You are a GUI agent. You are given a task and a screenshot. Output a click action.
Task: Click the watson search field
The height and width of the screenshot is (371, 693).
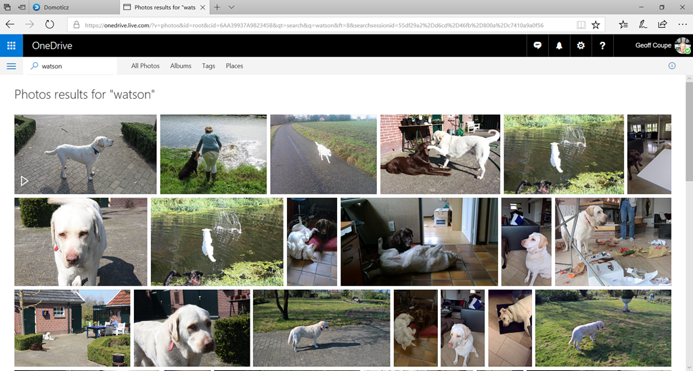click(x=74, y=66)
